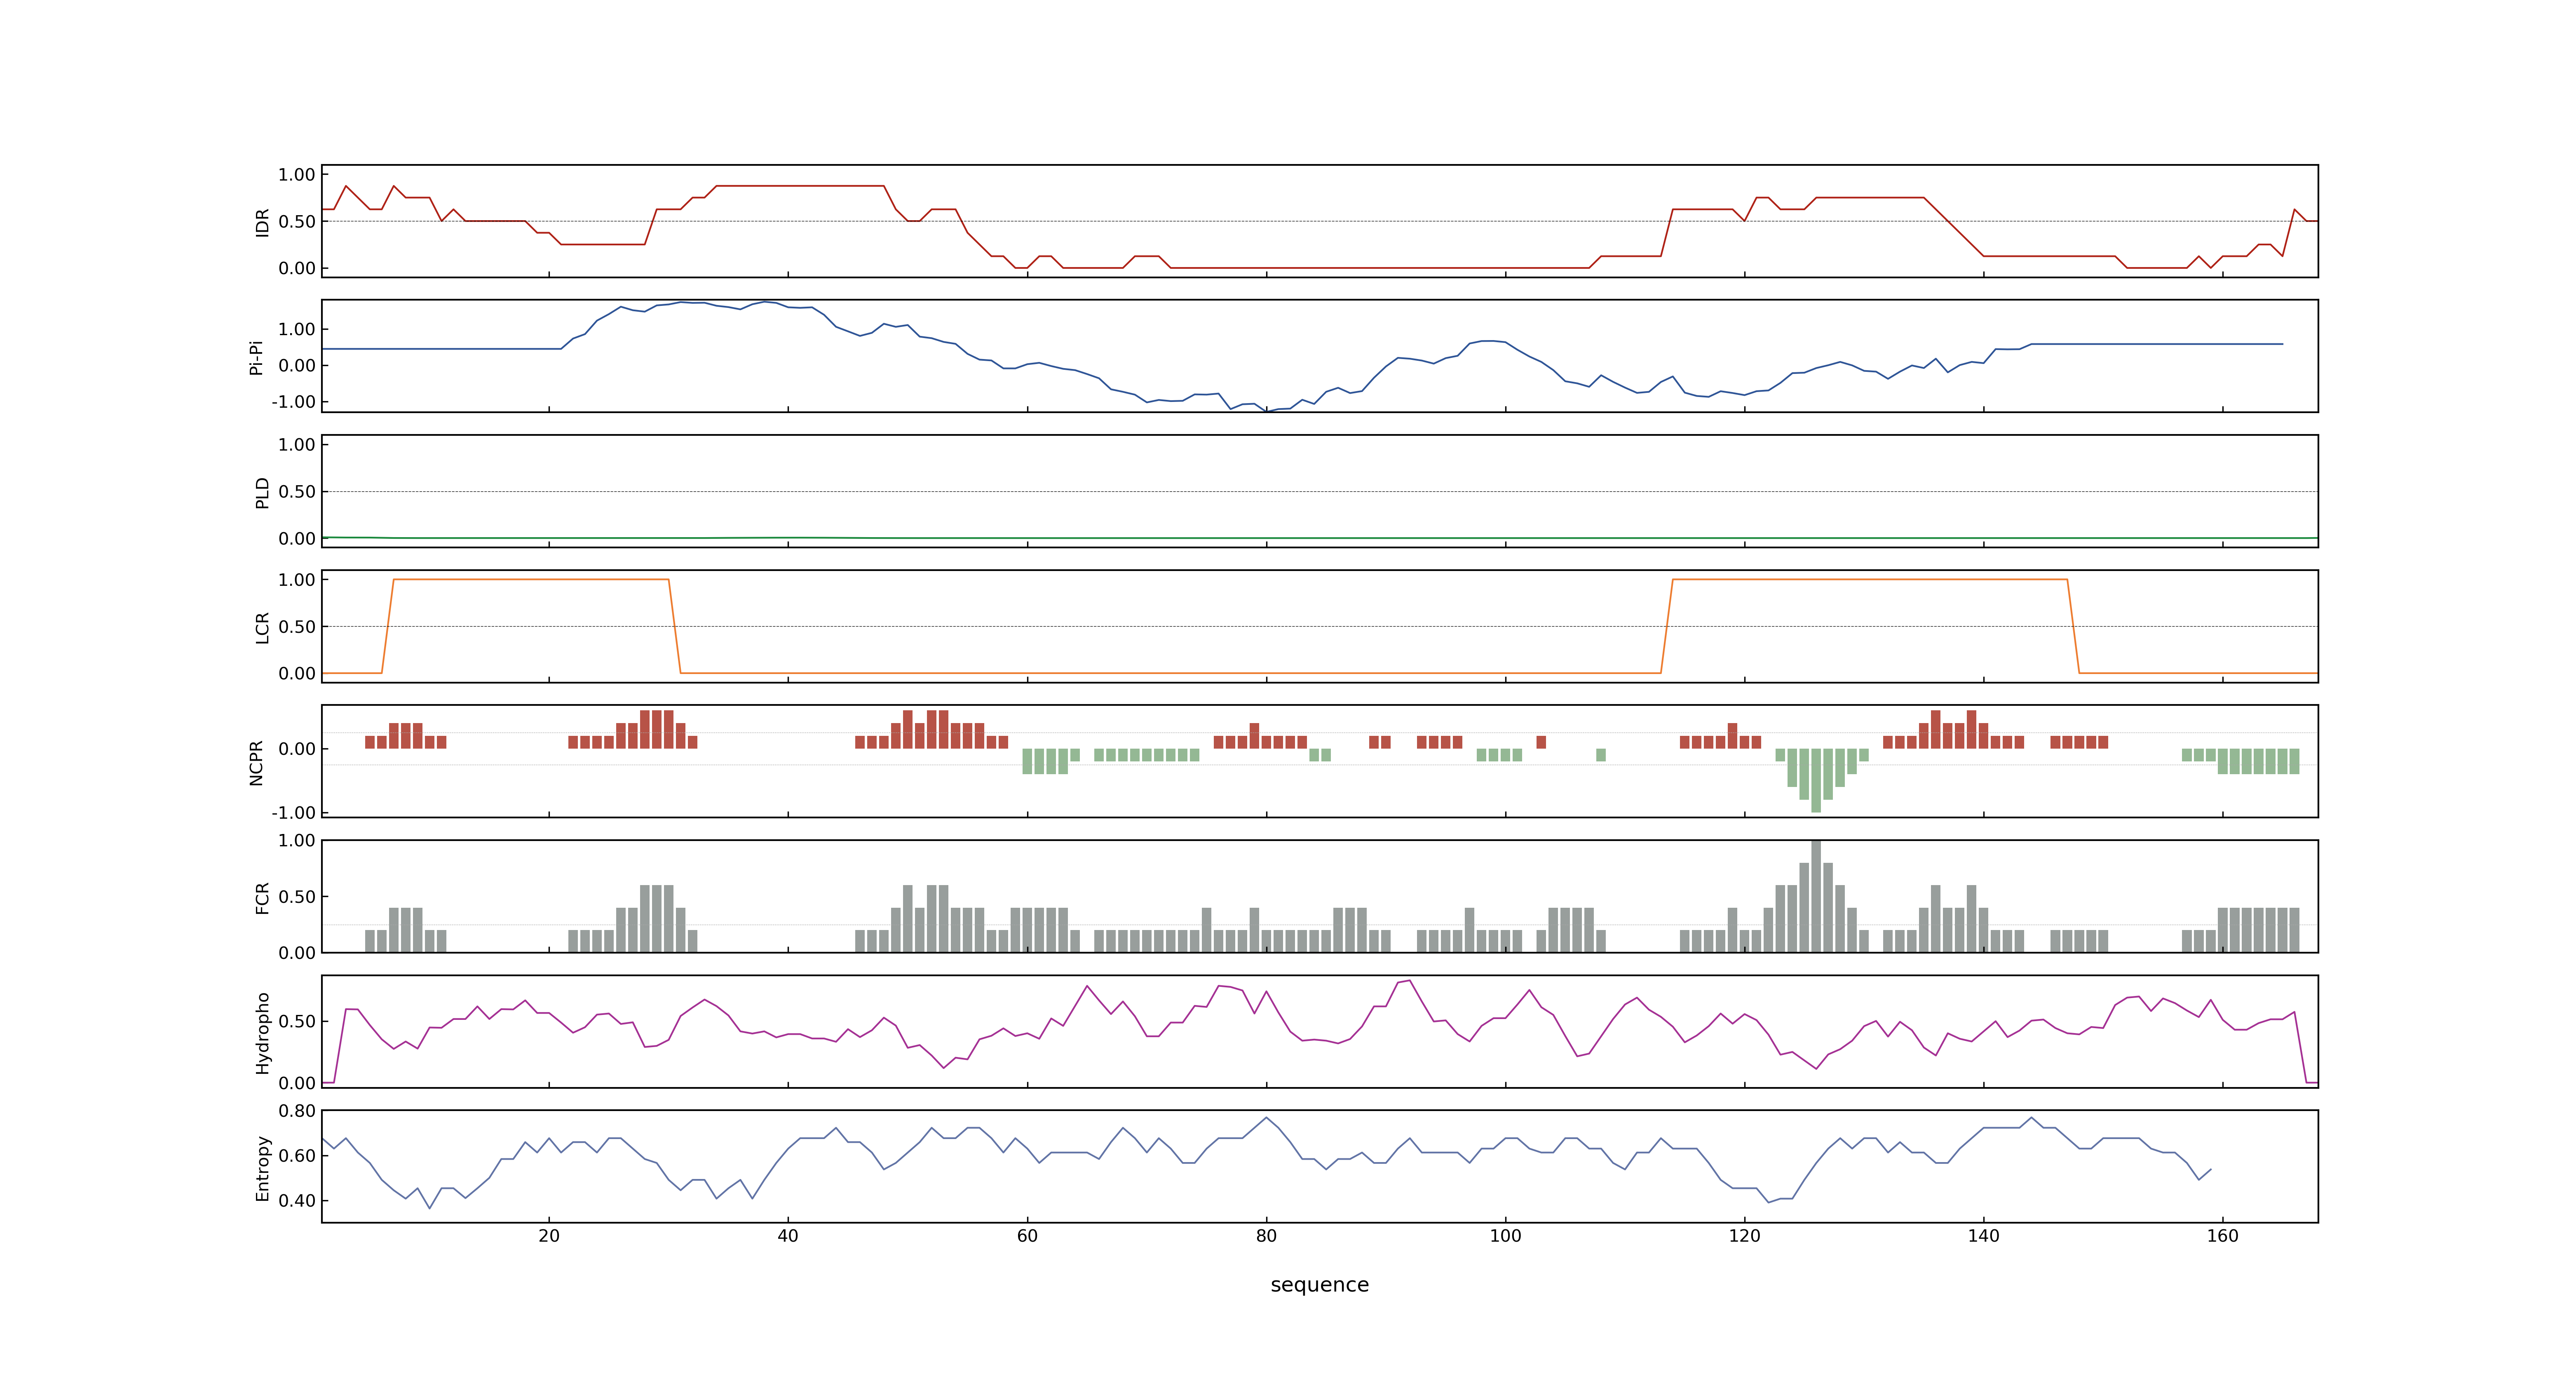This screenshot has width=2576, height=1374.
Task: Click the 0.00 tick on NCPR axis
Action: (297, 749)
